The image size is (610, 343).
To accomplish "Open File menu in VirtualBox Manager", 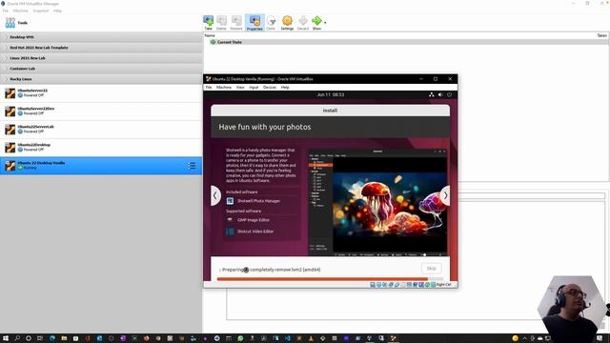I will 6,10.
